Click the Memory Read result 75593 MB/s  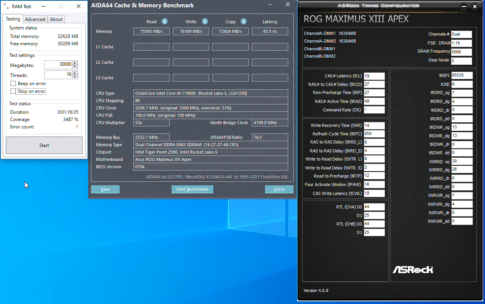coord(151,31)
